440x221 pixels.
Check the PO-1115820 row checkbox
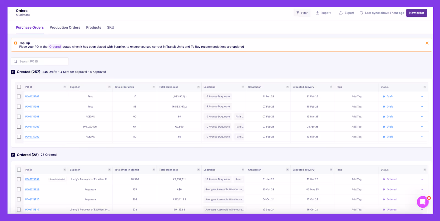coord(19,200)
